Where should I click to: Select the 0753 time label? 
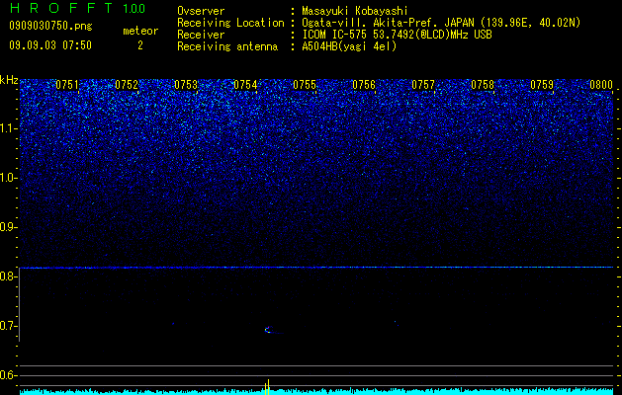tap(186, 85)
